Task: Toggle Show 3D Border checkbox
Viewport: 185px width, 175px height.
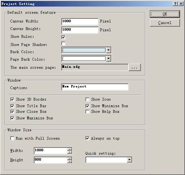Action: point(12,99)
